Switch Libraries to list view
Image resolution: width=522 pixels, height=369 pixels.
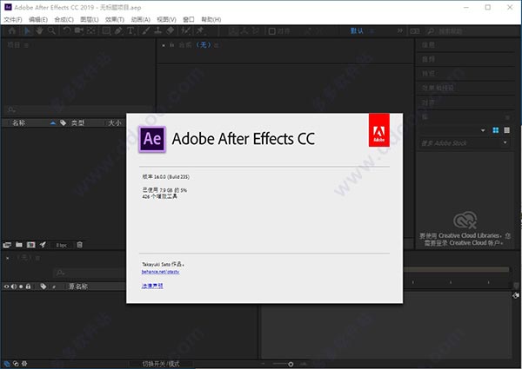tap(506, 130)
